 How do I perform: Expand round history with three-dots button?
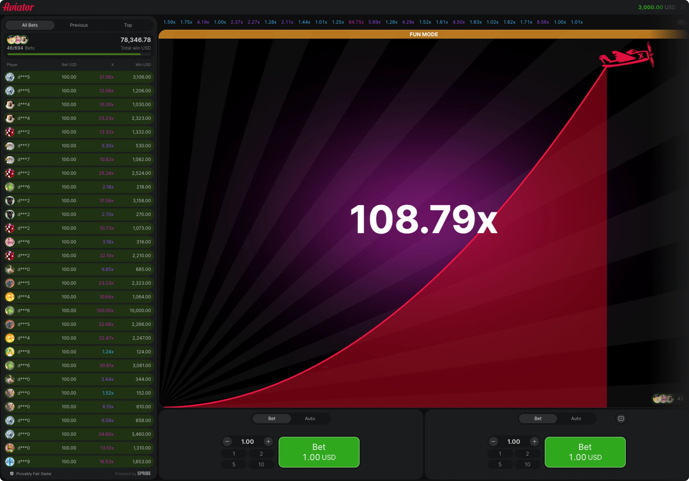coord(681,22)
